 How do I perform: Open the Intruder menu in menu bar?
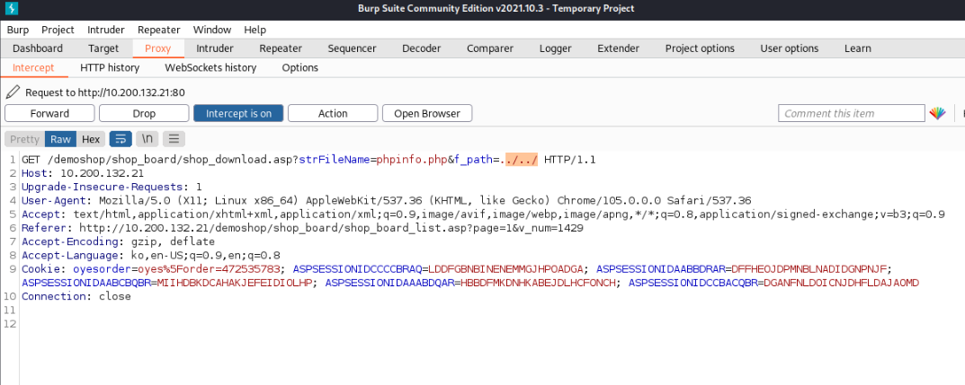click(106, 30)
